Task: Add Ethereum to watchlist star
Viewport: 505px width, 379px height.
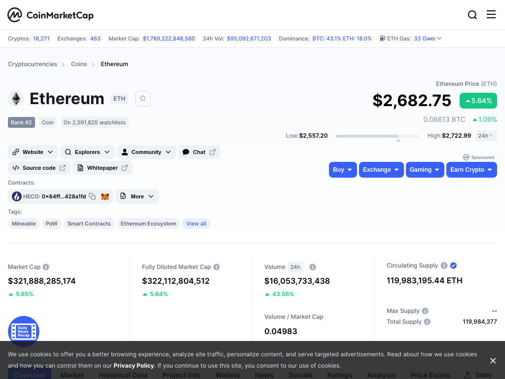Action: [x=143, y=98]
